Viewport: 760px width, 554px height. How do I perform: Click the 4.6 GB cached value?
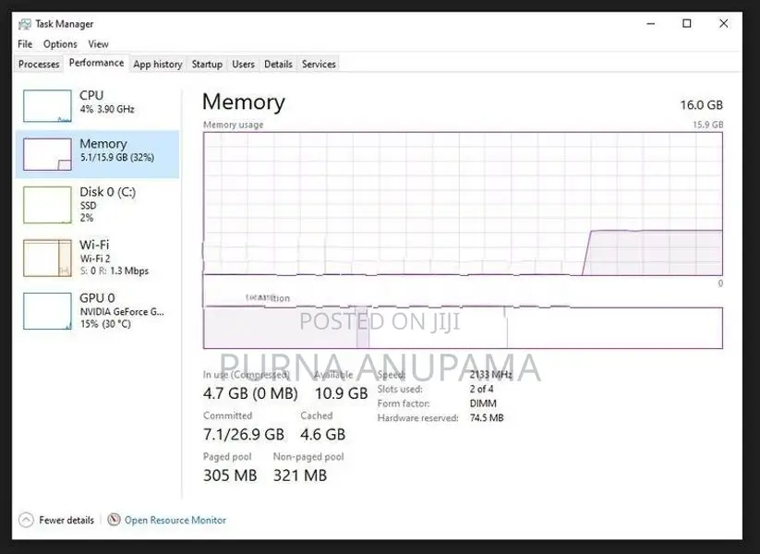(x=323, y=434)
